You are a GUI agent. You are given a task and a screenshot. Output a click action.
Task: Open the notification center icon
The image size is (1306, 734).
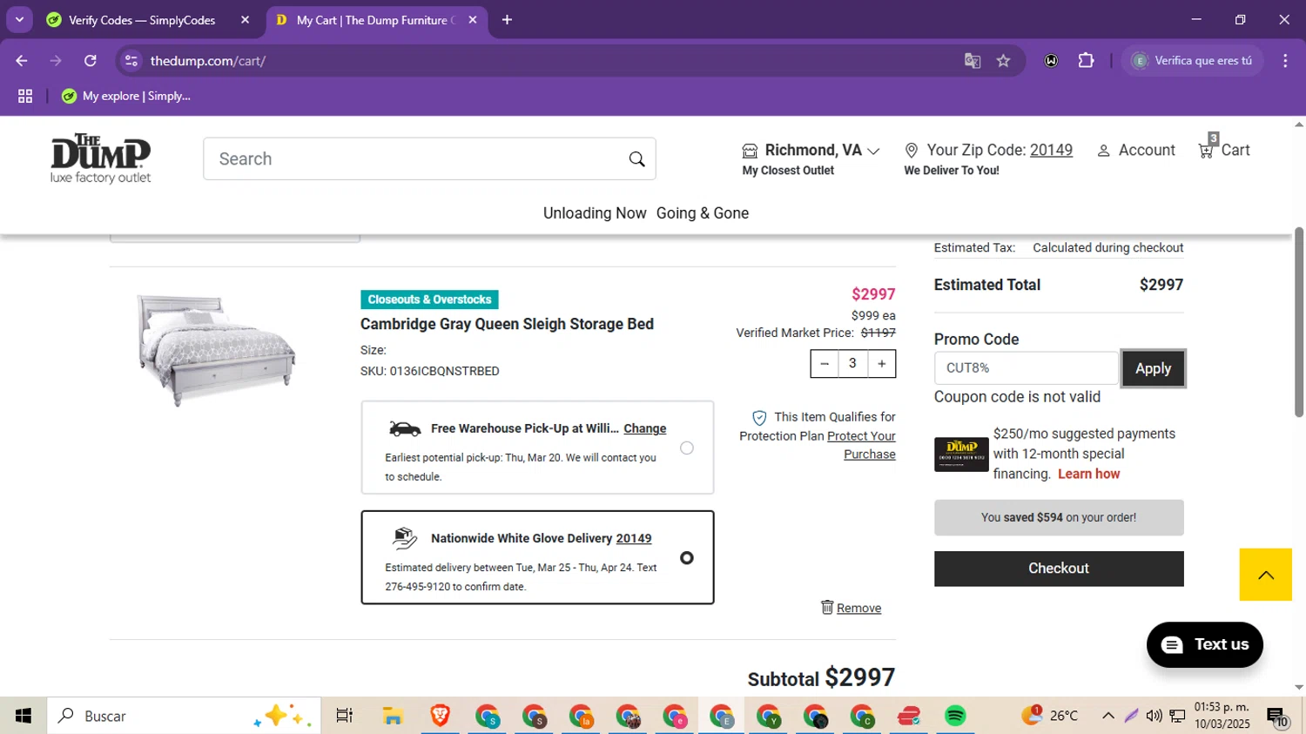1277,717
